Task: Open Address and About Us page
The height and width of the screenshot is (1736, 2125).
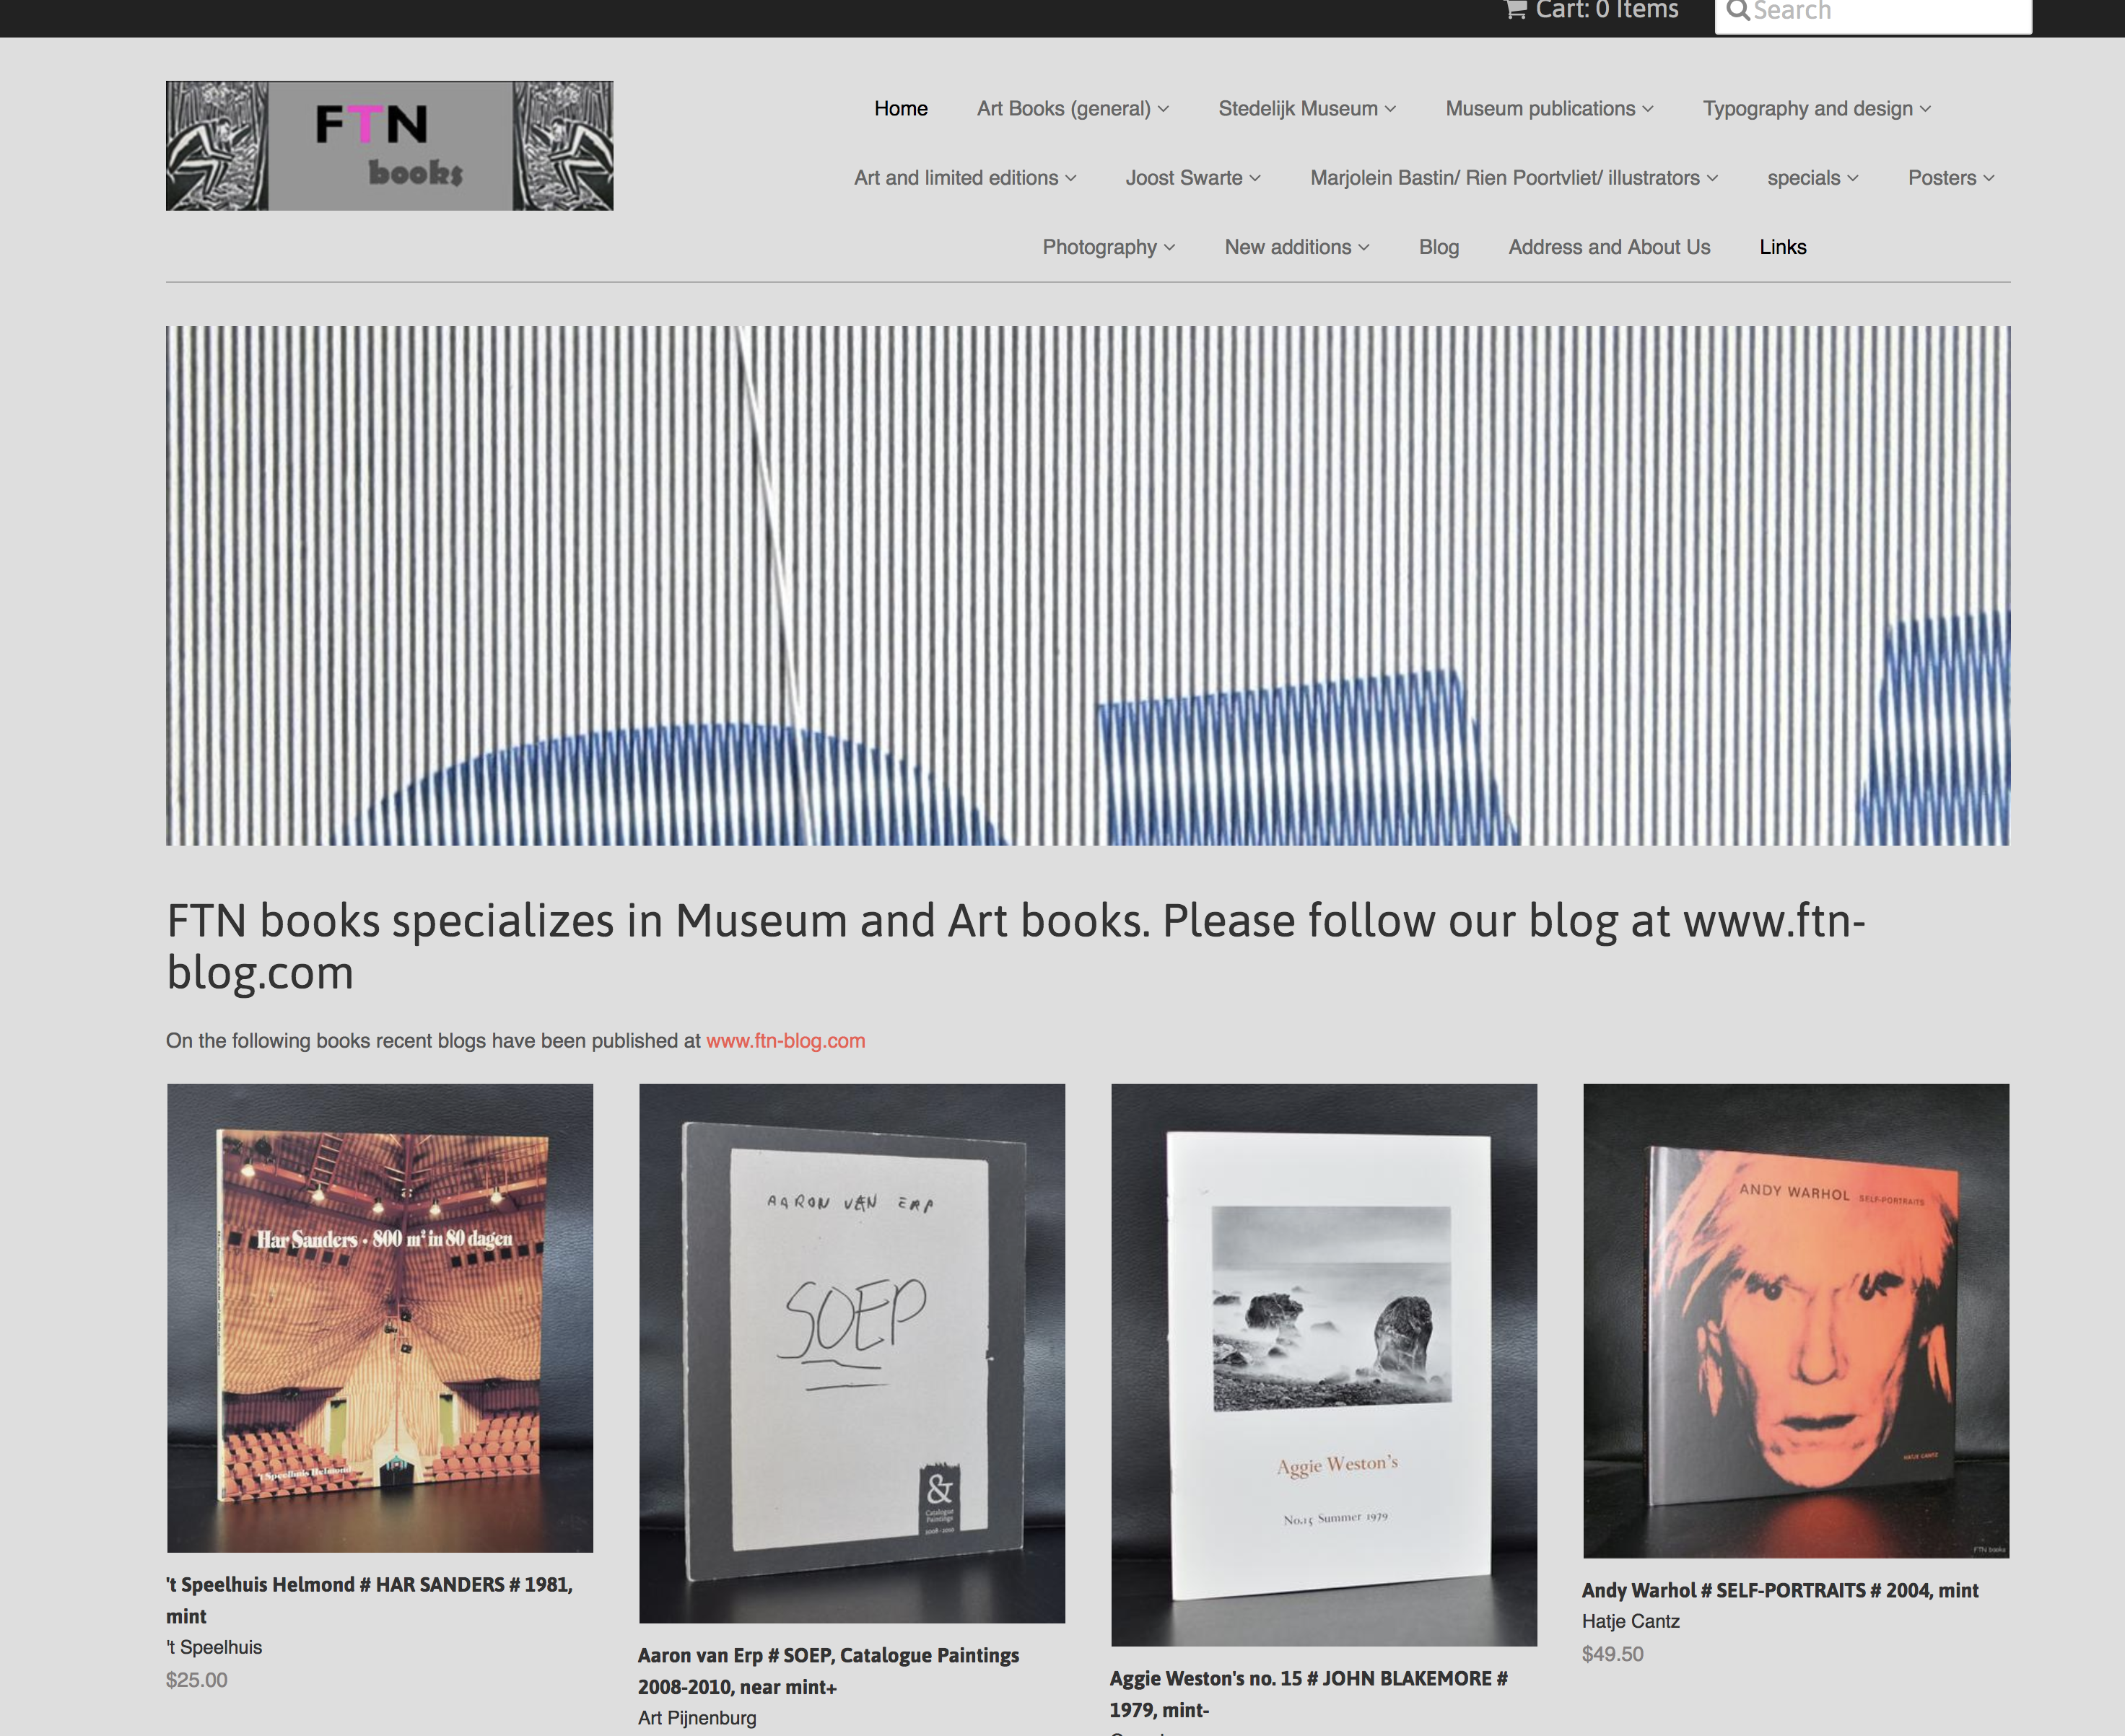Action: pos(1609,247)
